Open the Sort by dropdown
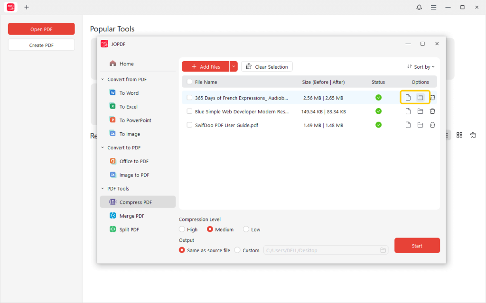Viewport: 486px width, 303px height. point(421,67)
